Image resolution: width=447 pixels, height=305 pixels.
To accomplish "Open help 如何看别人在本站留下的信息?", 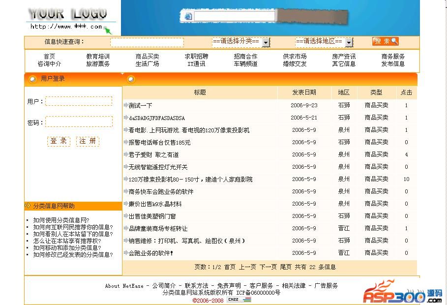I will 73,234.
